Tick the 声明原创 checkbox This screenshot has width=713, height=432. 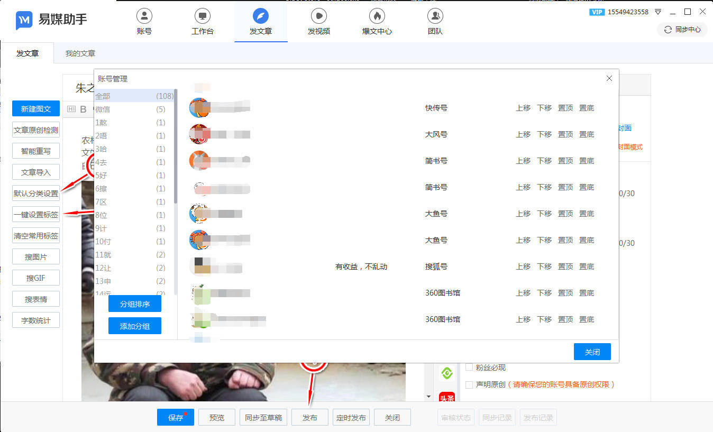[469, 384]
